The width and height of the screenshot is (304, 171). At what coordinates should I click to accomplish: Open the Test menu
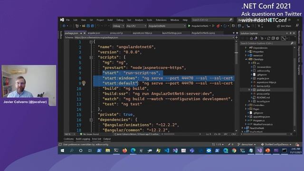coord(129,20)
